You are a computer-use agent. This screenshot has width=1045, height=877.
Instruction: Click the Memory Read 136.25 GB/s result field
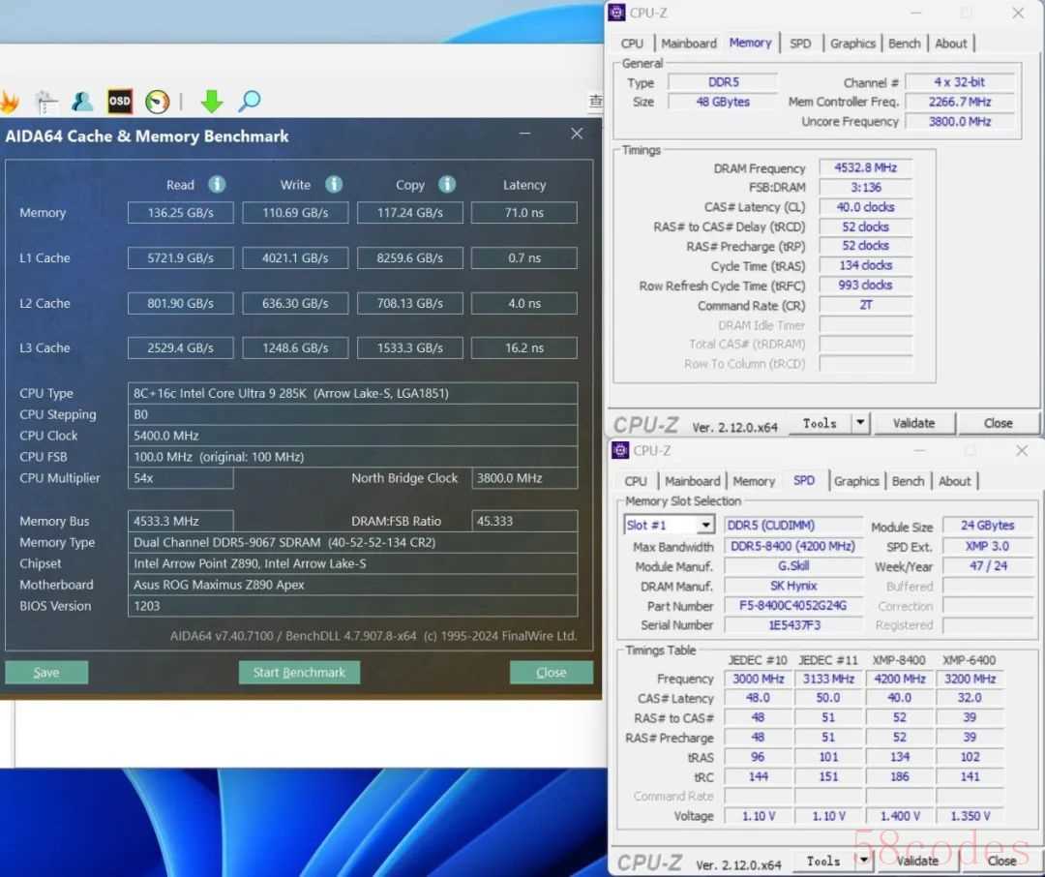180,213
